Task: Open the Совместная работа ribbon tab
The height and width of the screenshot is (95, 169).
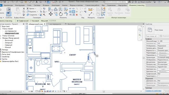Action: coord(92,5)
